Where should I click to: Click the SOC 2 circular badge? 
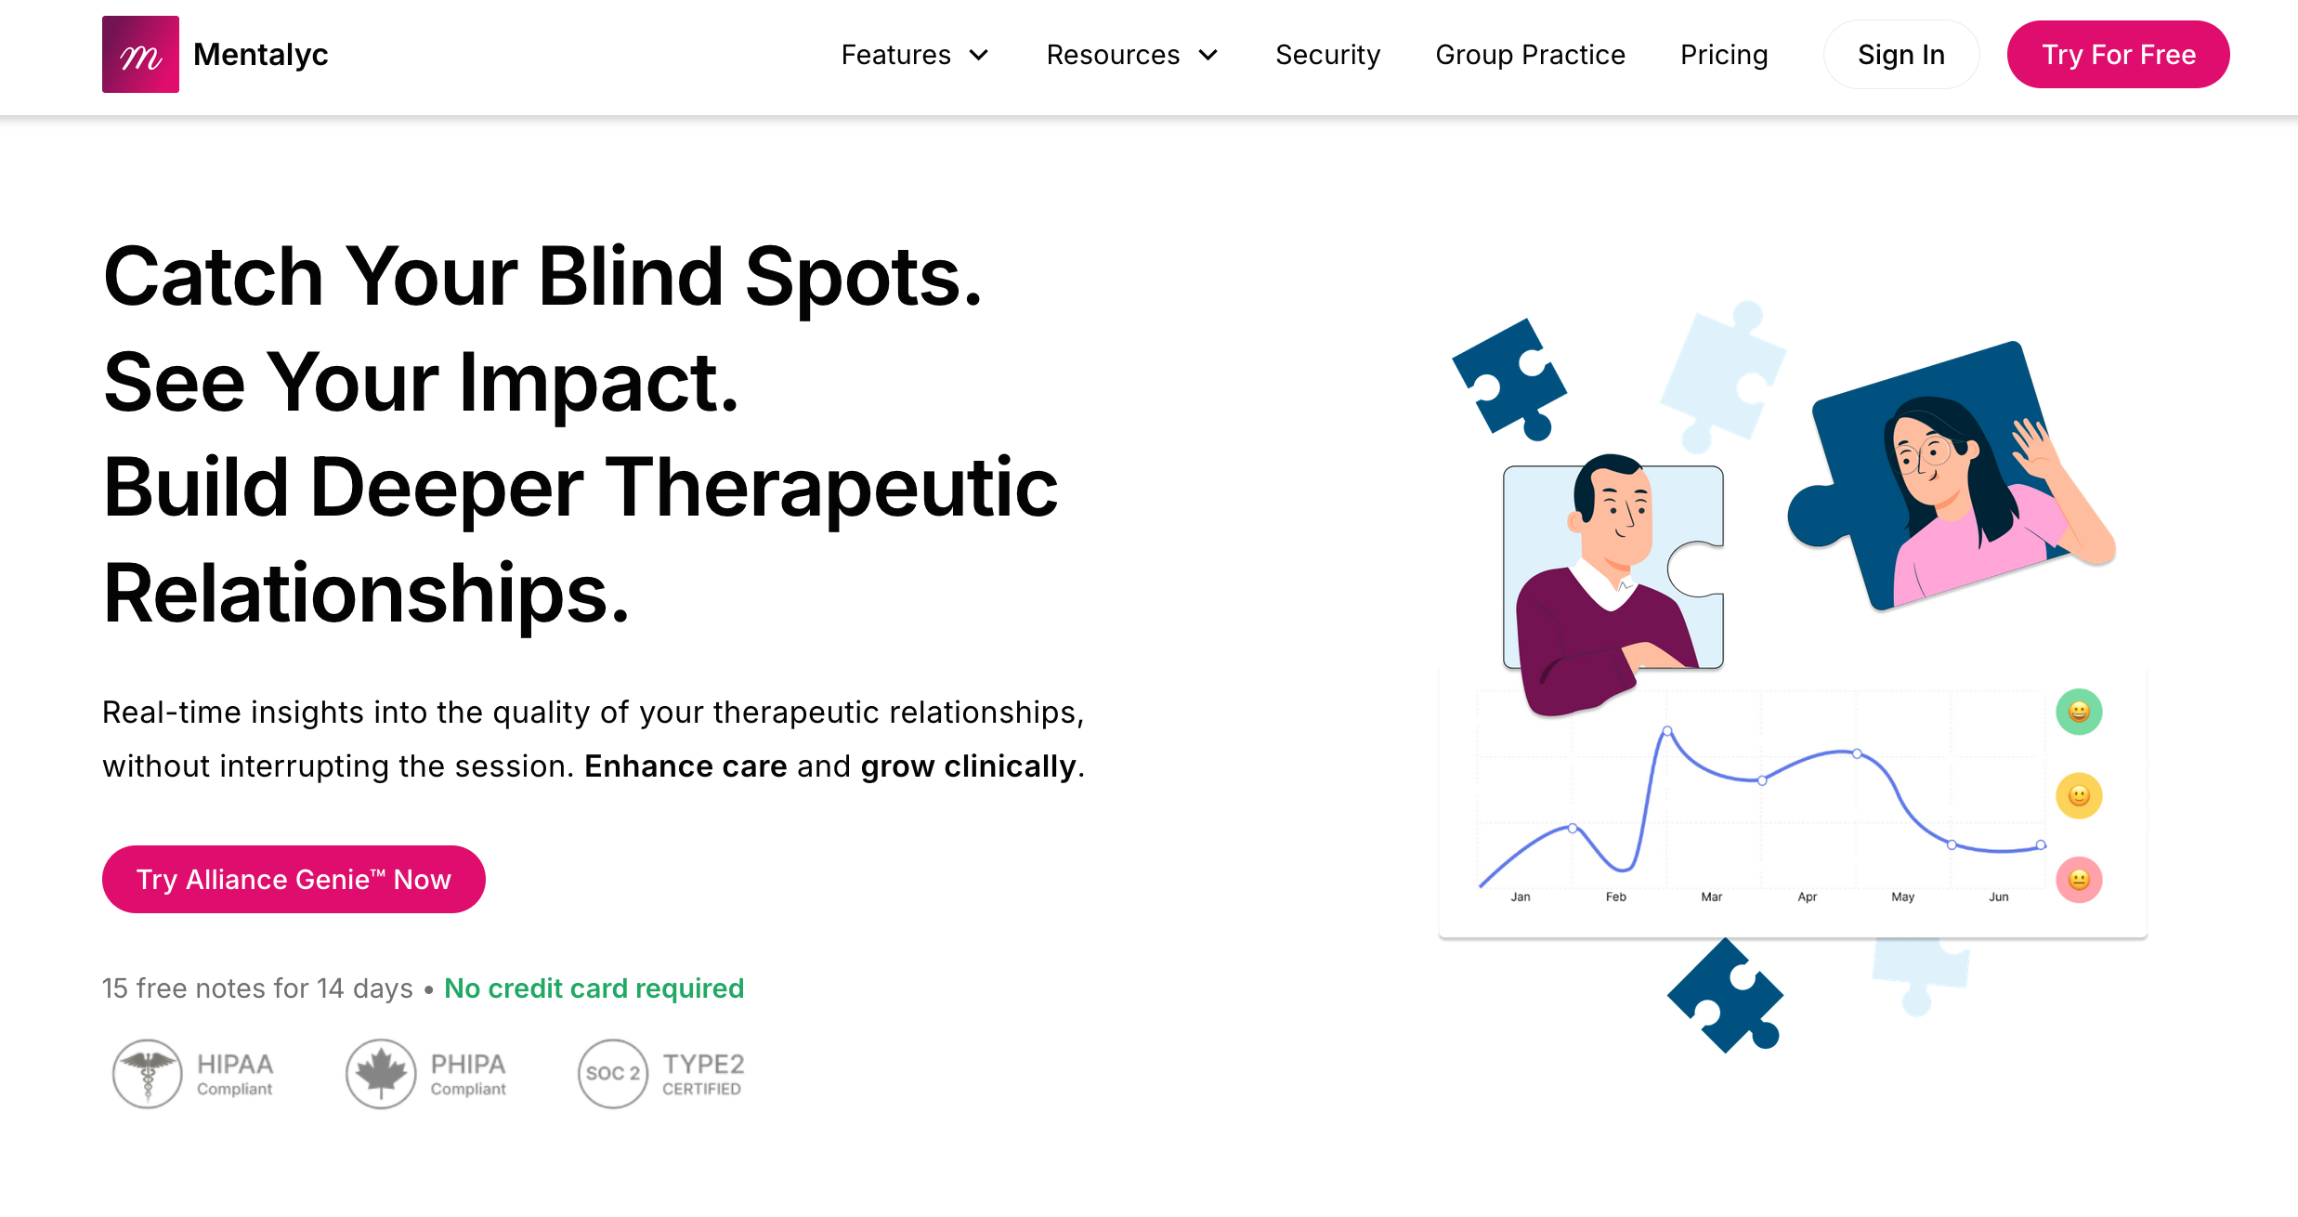tap(612, 1073)
